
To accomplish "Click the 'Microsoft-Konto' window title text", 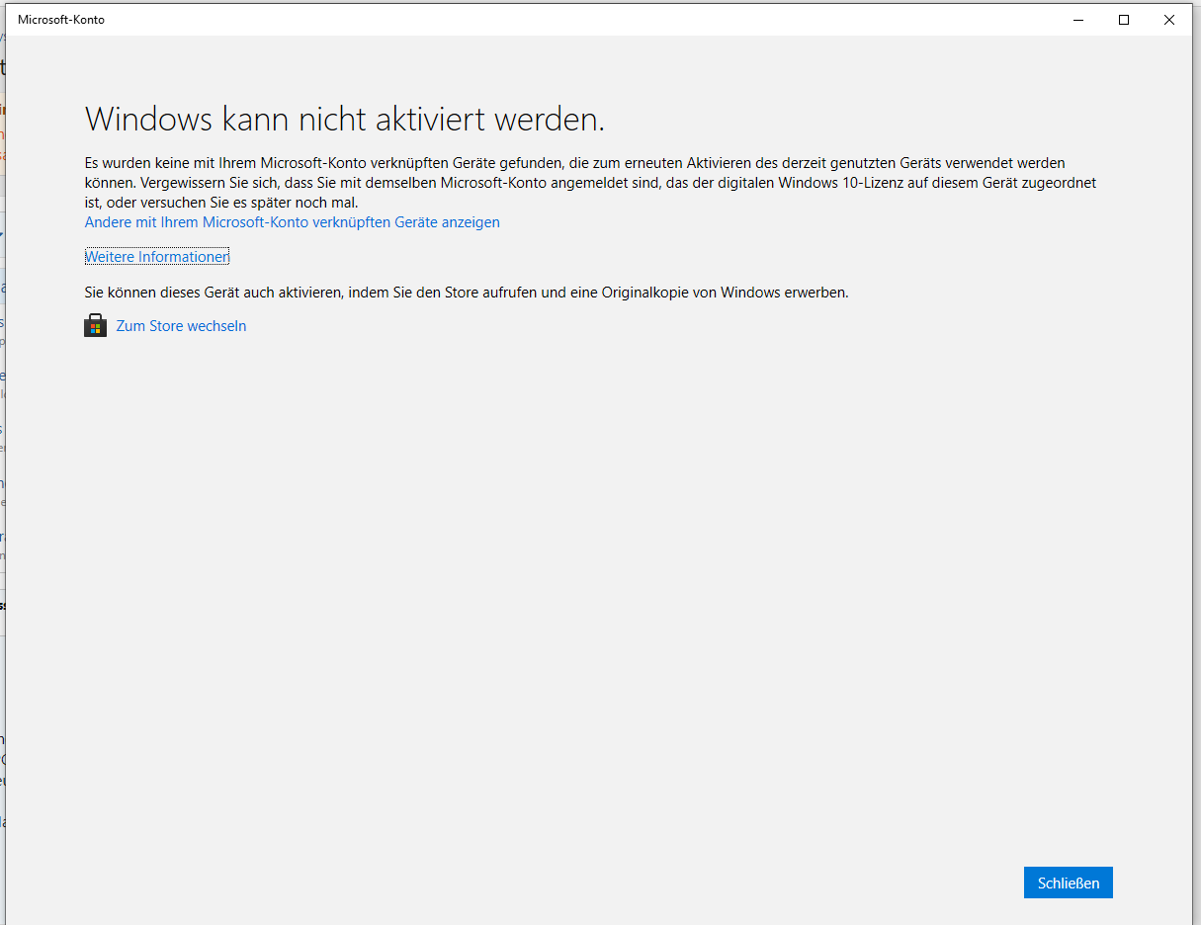I will pyautogui.click(x=61, y=20).
